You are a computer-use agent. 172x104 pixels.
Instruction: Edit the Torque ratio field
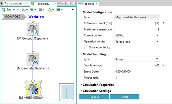tap(137, 78)
